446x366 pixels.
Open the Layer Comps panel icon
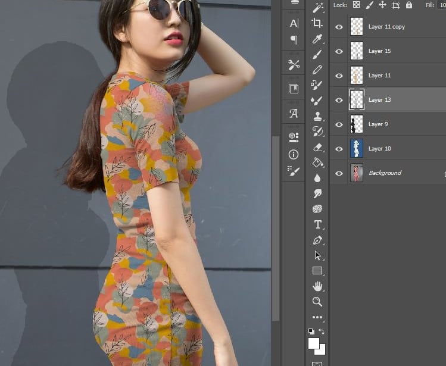coord(294,89)
